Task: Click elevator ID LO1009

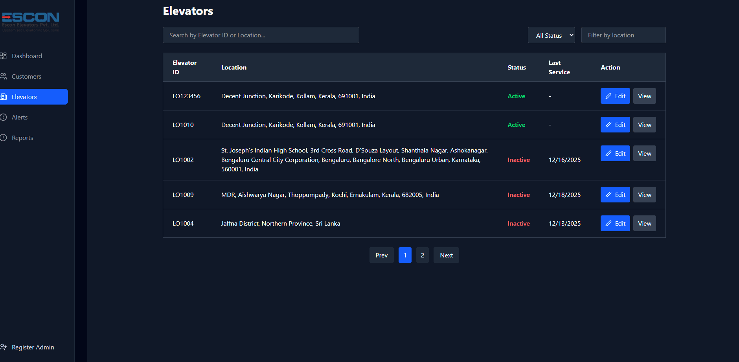Action: pyautogui.click(x=183, y=195)
